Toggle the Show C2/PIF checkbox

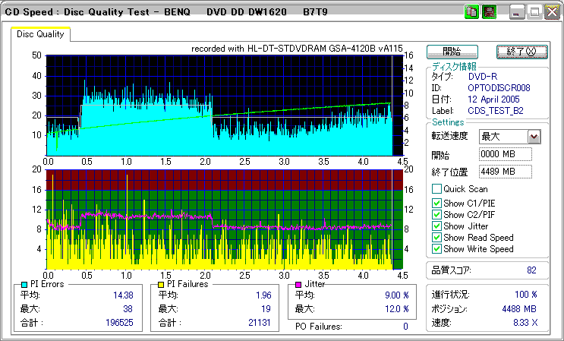[436, 214]
